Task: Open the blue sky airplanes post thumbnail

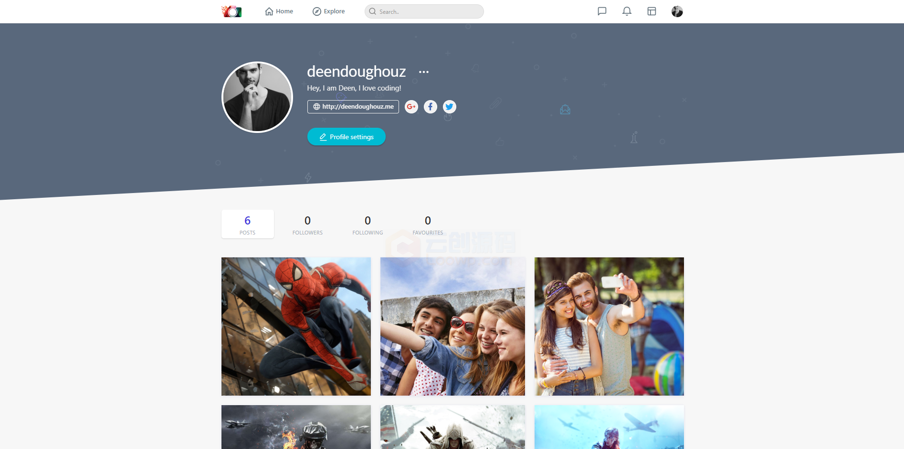Action: pos(609,427)
